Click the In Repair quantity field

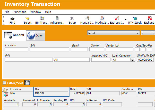(x=94, y=104)
